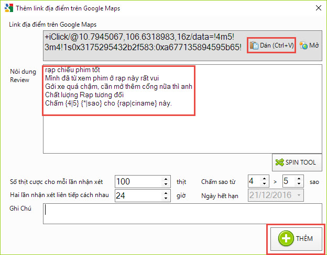Decrease maximum star rating 5 down arrow
The image size is (327, 255).
(x=299, y=184)
